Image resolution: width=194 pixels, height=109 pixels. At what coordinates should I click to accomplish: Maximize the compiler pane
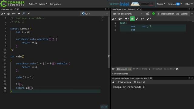[189, 9]
